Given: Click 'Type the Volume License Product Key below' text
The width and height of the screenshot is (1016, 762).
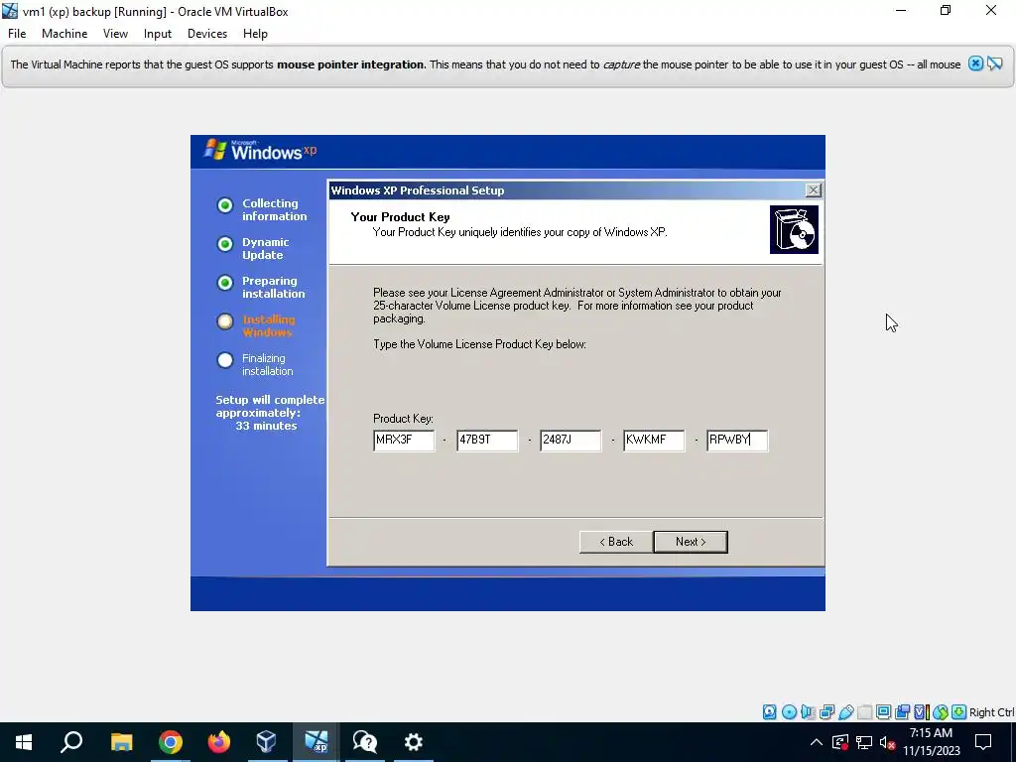Looking at the screenshot, I should coord(479,344).
